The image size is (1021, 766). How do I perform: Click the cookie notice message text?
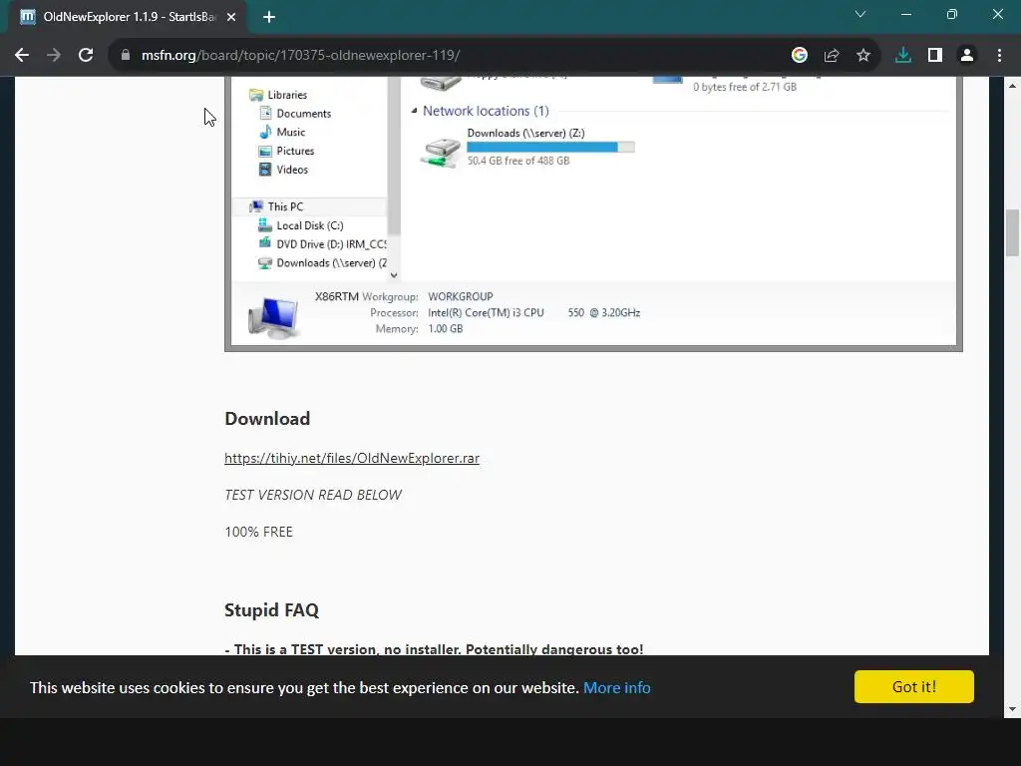click(304, 688)
